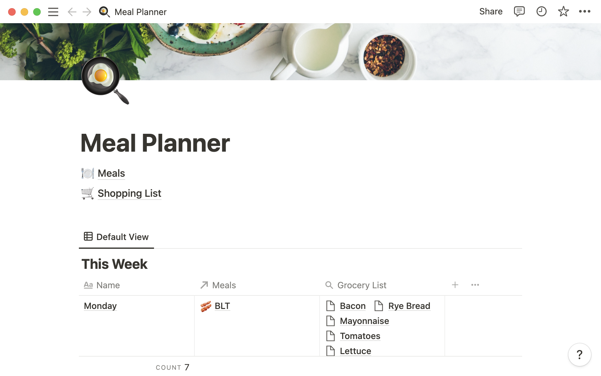Click the column options ellipsis icon
The image size is (601, 376).
click(x=475, y=285)
